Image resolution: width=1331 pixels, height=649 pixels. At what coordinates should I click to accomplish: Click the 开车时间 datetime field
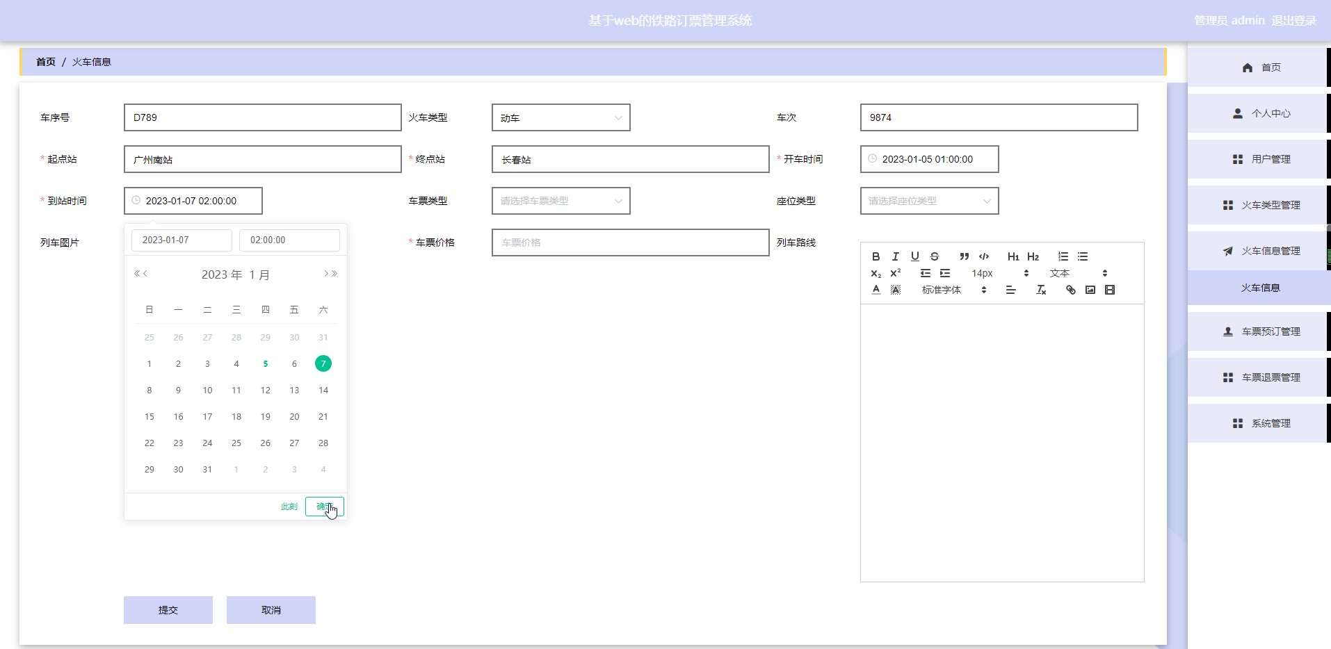tap(930, 159)
